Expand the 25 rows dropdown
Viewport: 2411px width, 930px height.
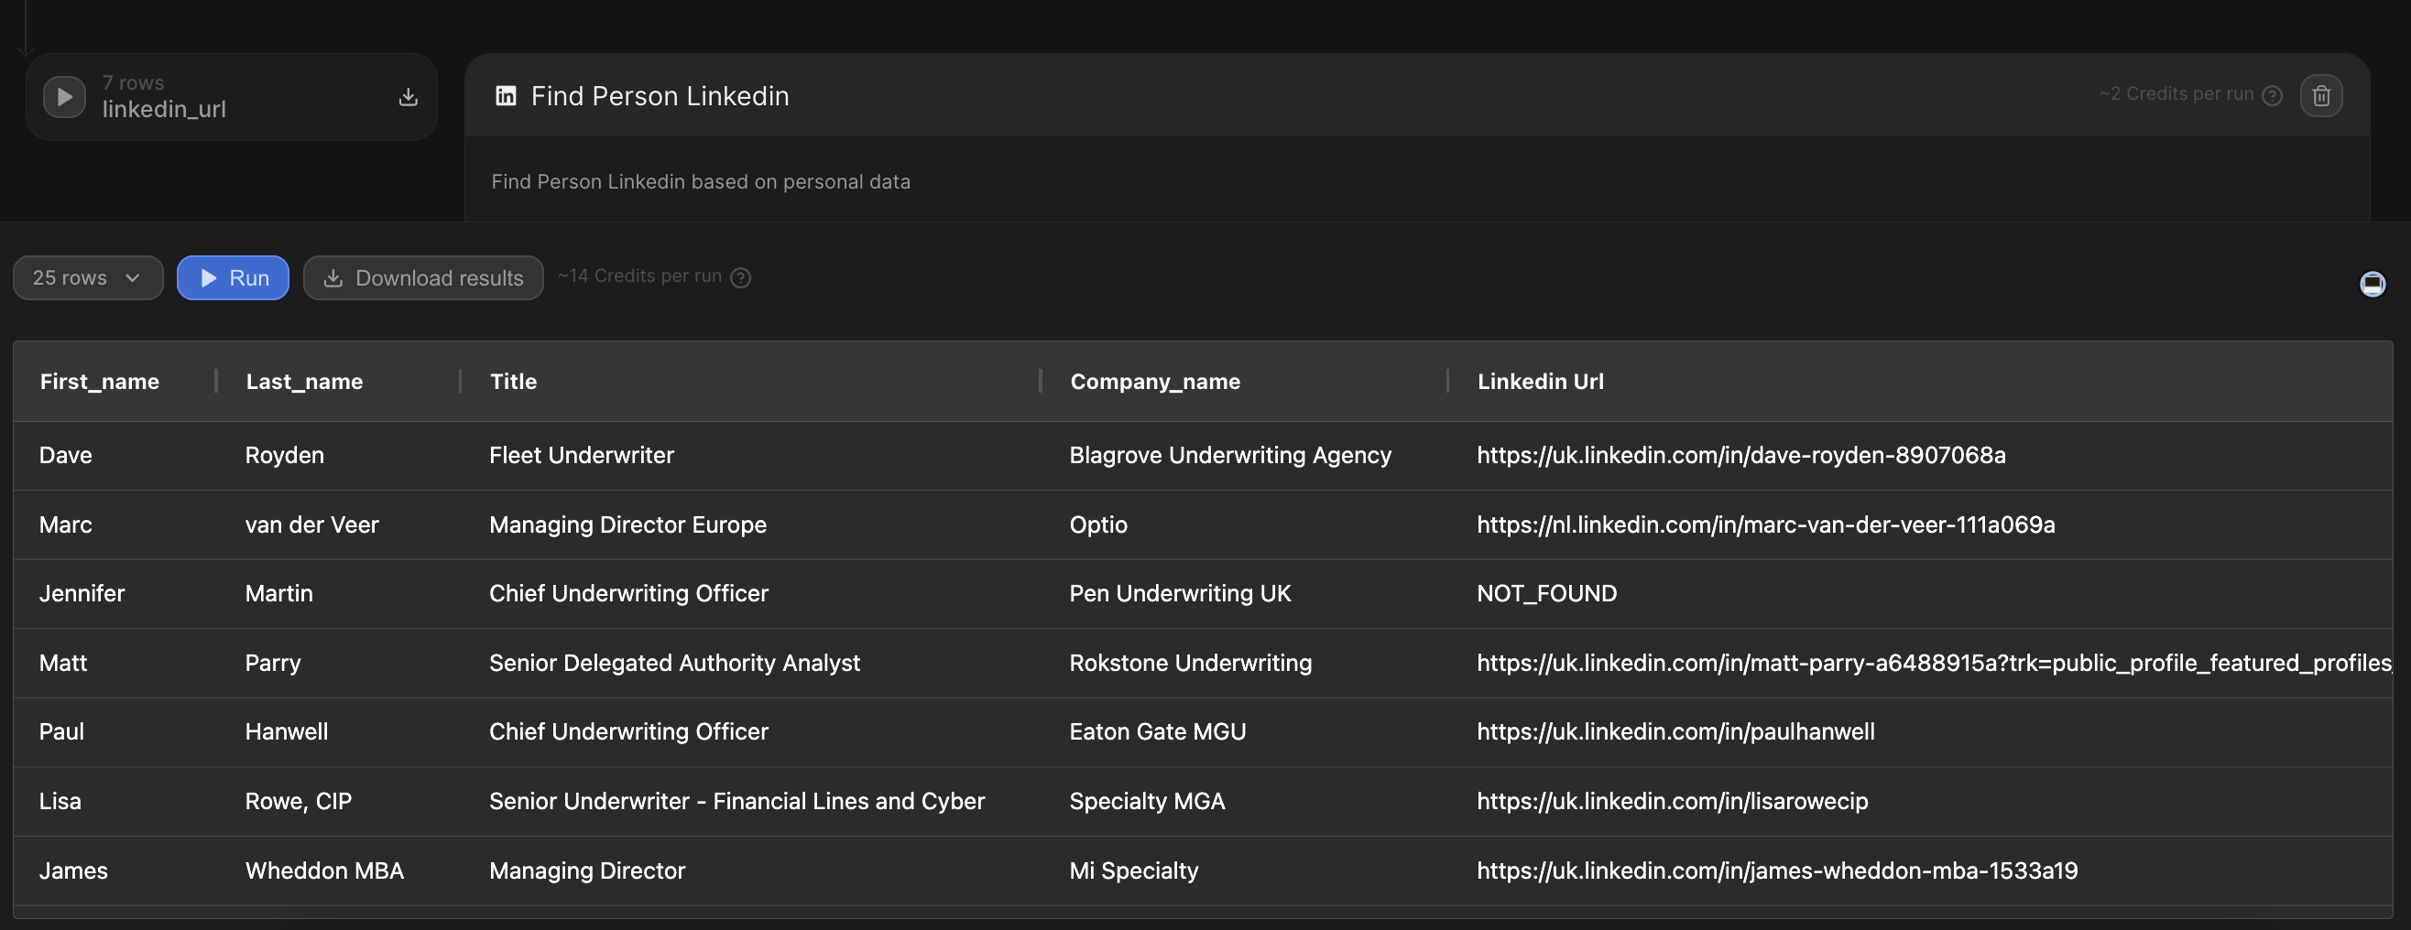(x=87, y=278)
